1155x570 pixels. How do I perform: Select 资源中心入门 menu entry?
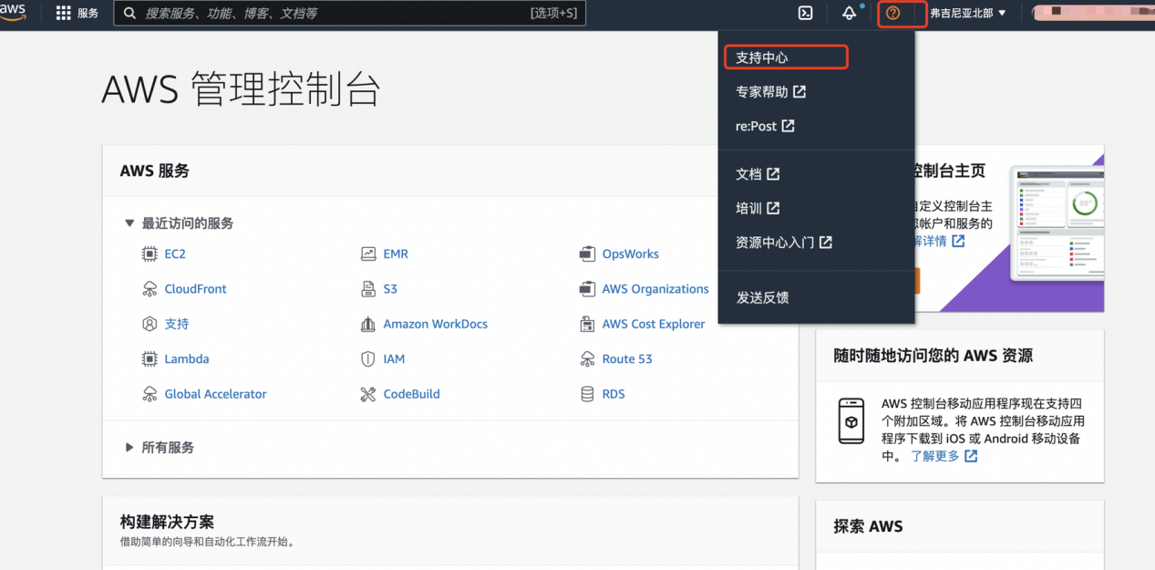click(x=784, y=244)
